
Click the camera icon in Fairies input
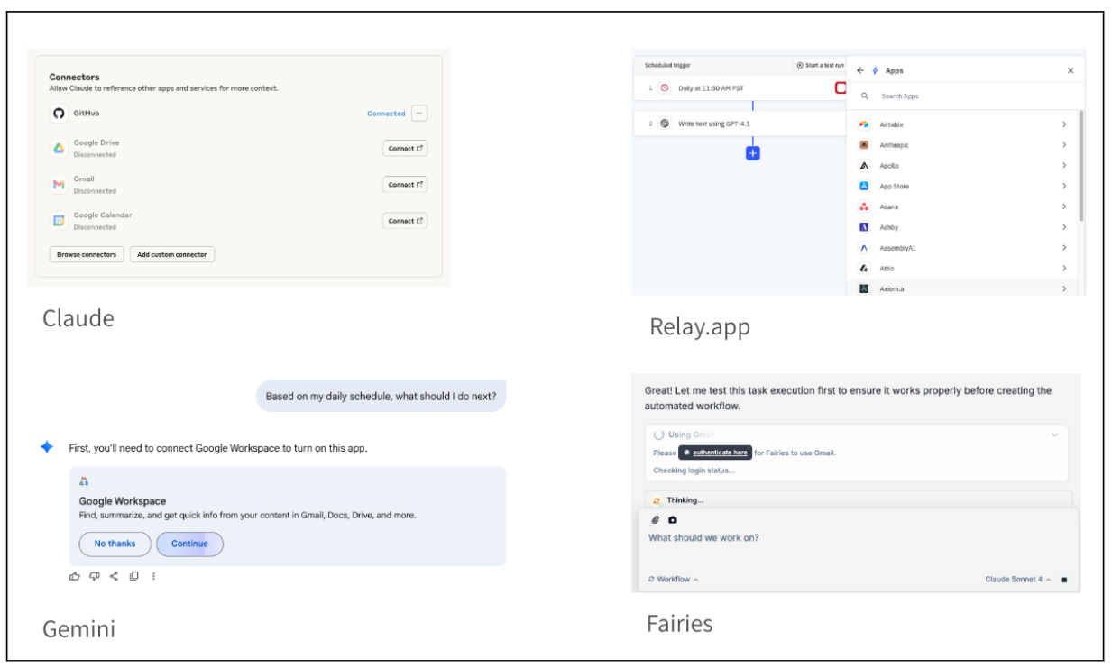coord(672,520)
